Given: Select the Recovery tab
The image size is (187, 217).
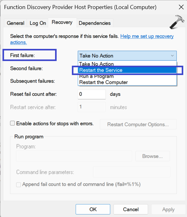Looking at the screenshot, I should [x=62, y=22].
